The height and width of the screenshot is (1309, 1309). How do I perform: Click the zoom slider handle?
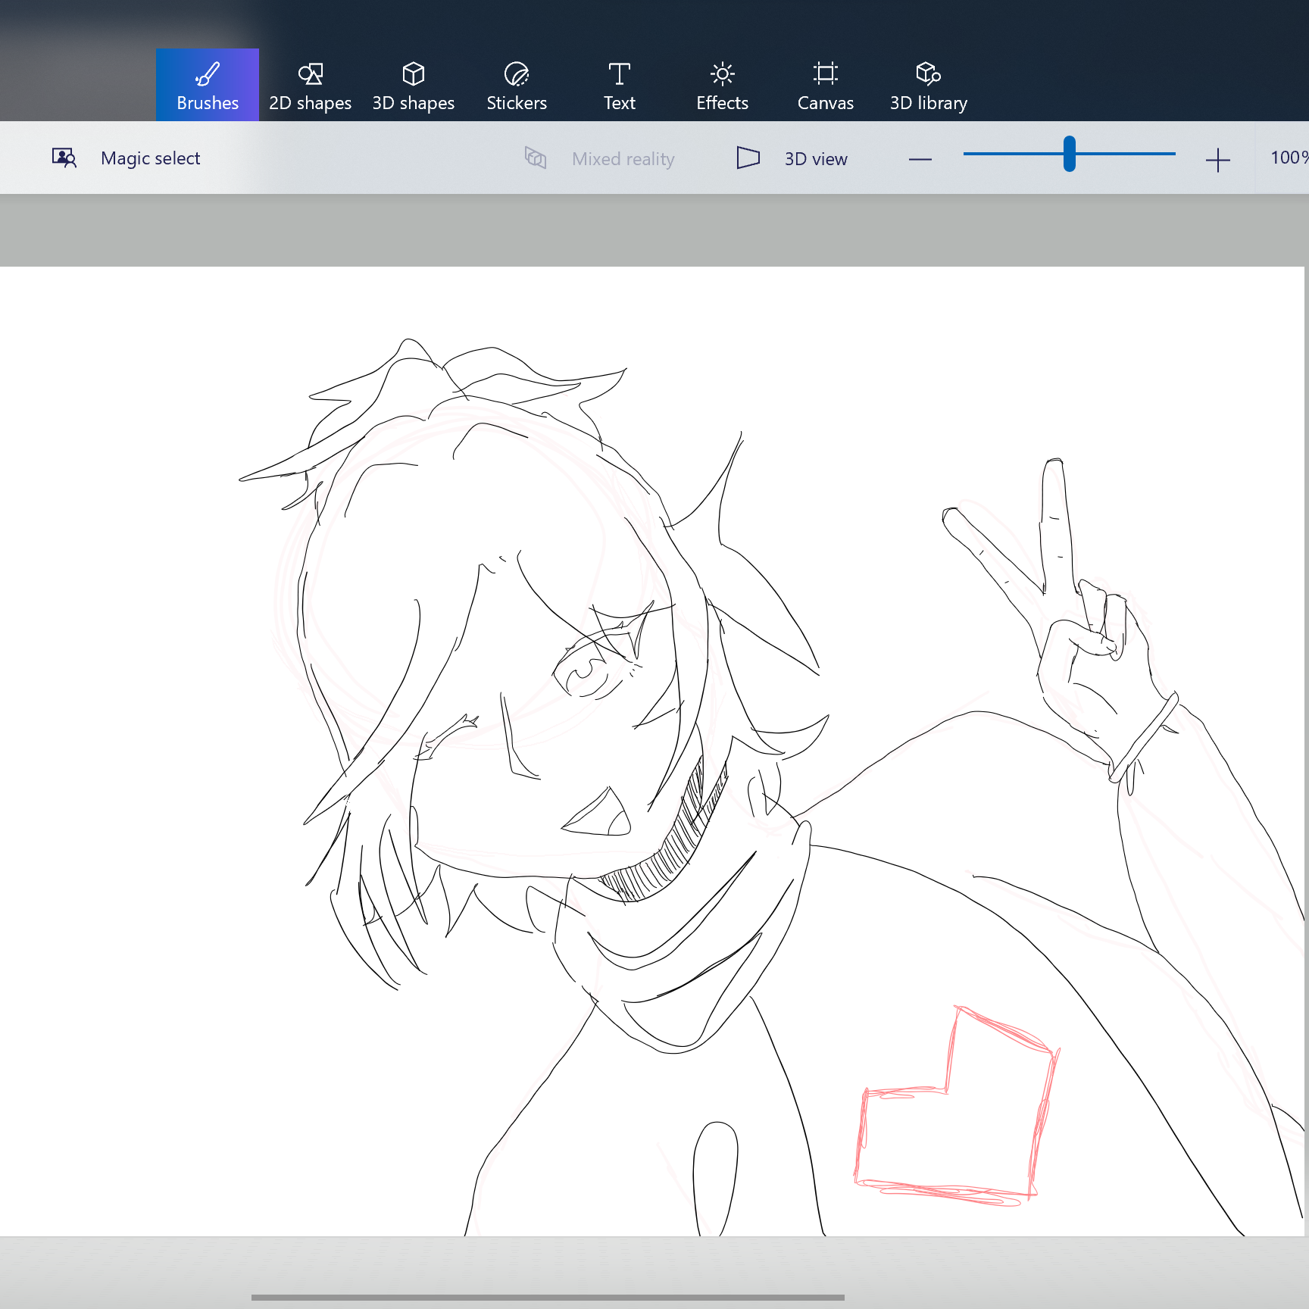(x=1069, y=154)
